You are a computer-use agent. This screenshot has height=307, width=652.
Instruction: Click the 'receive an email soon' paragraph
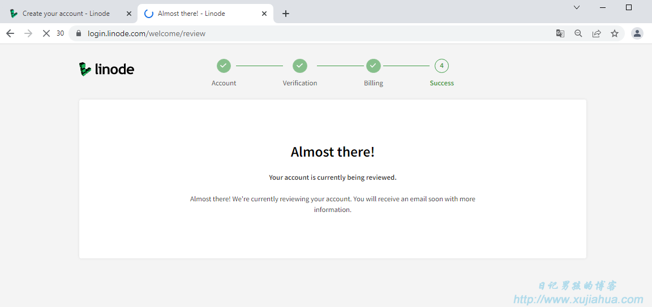coord(333,205)
